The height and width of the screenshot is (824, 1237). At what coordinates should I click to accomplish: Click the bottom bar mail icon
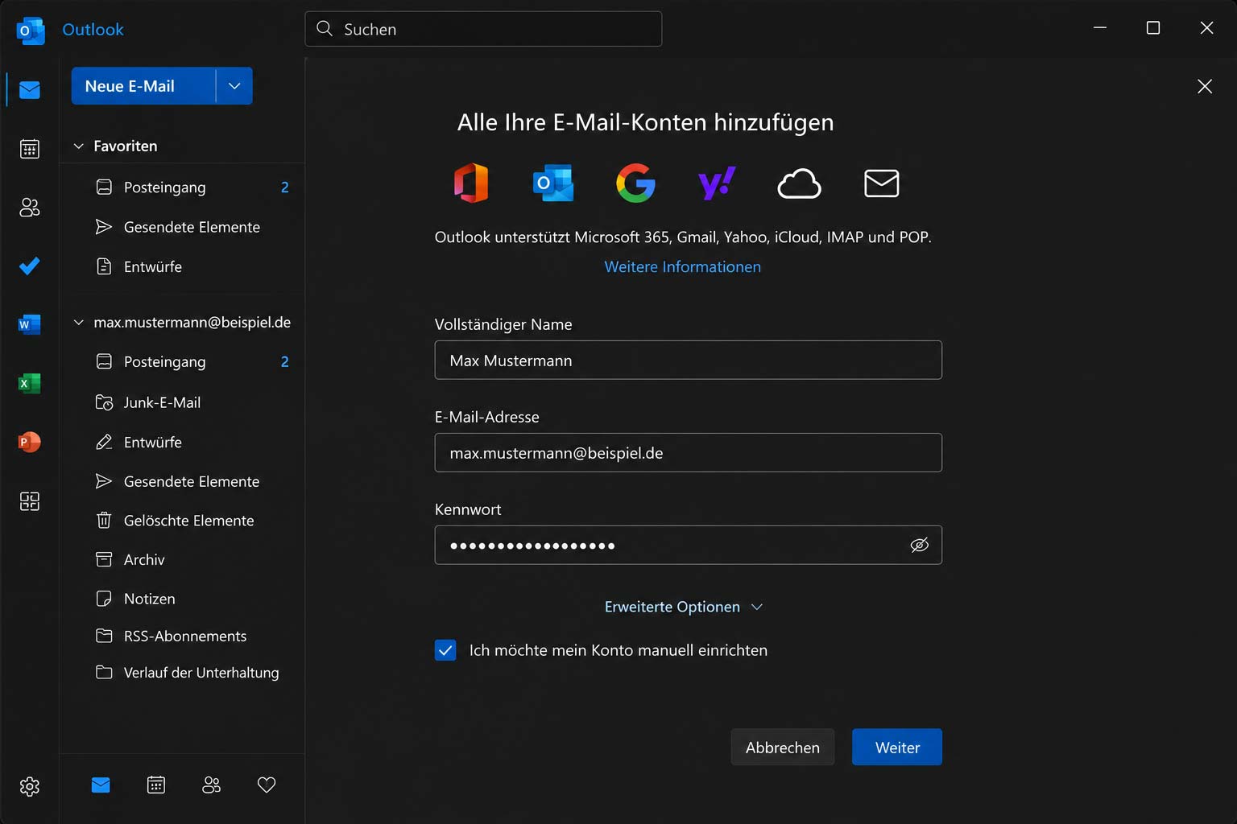101,785
